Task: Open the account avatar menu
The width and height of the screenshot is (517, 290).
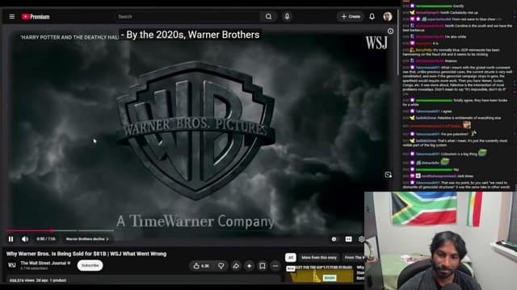Action: point(388,16)
